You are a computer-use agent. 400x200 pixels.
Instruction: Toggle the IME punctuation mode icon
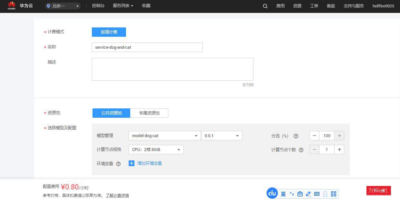(292, 194)
